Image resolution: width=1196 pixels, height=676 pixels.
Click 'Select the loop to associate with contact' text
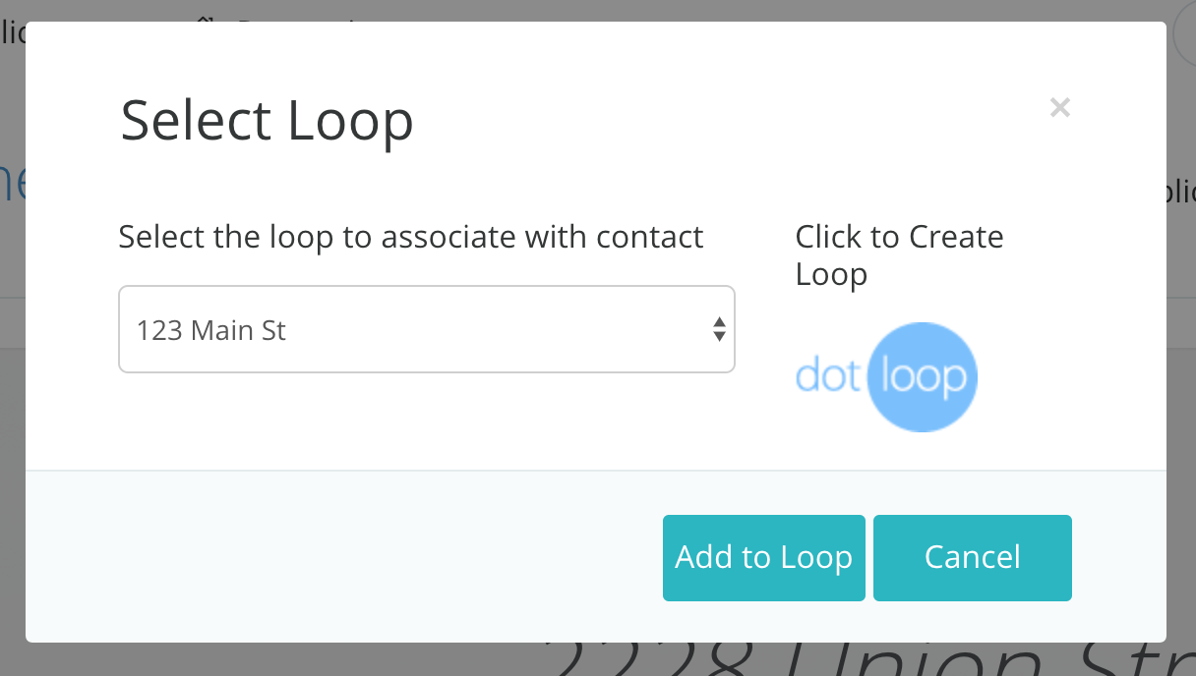(411, 237)
